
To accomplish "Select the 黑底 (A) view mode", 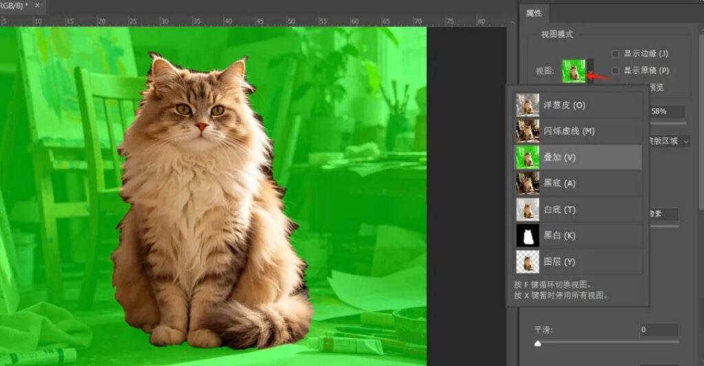I will [x=577, y=183].
